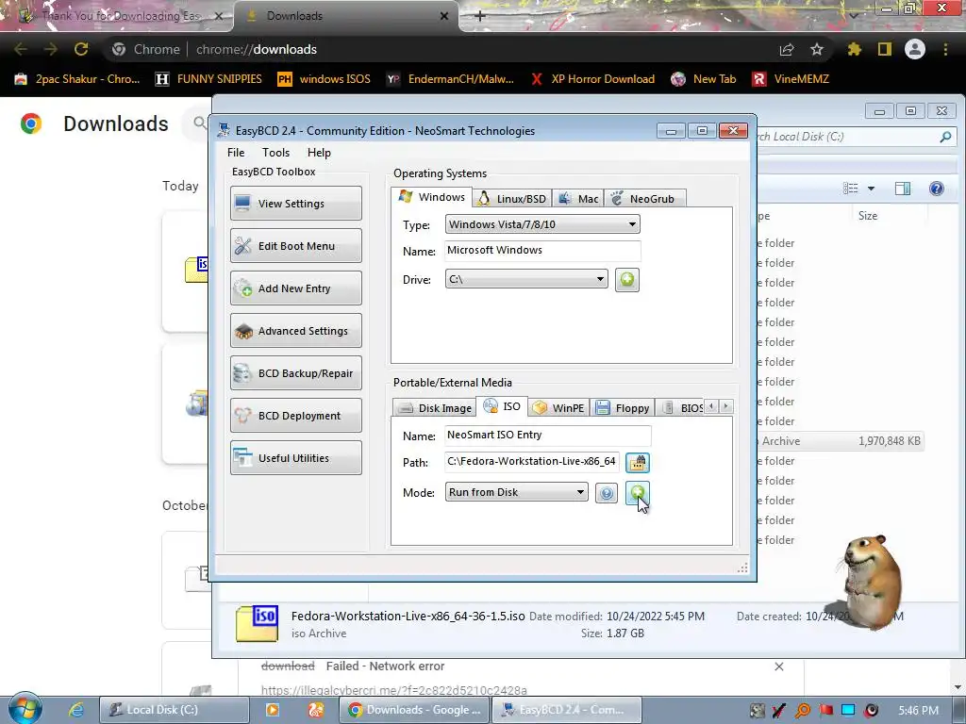Click the ISO Path text field
This screenshot has height=724, width=966.
tap(532, 462)
